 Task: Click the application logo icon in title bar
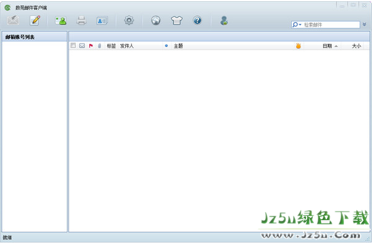(x=7, y=8)
